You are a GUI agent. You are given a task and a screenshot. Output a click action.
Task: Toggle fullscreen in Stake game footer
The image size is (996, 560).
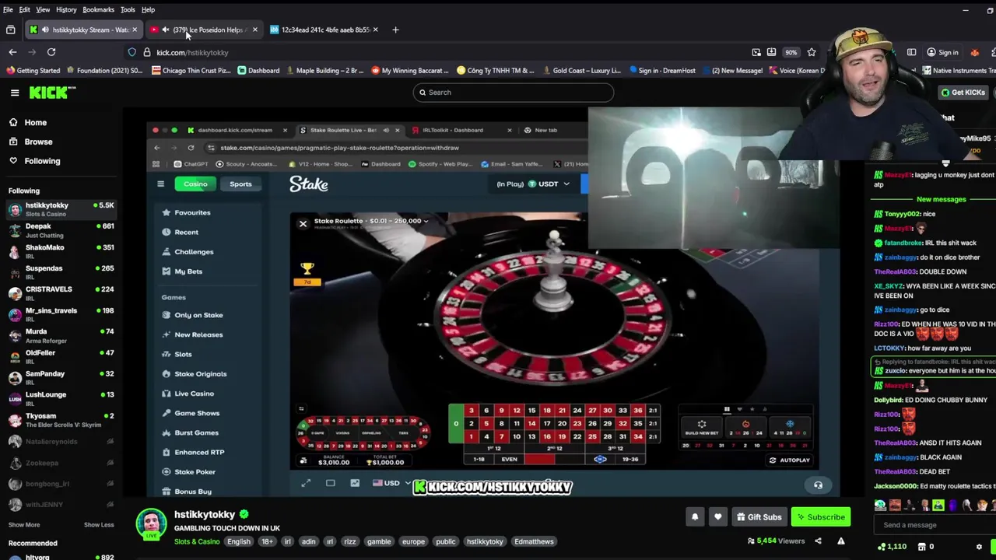click(x=306, y=483)
